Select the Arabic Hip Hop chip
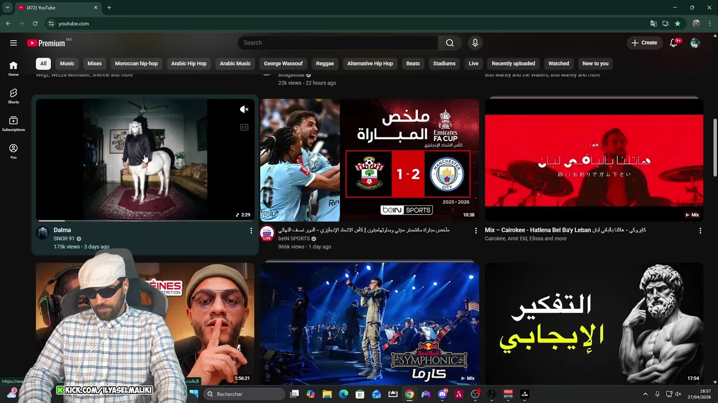718x403 pixels. point(188,63)
